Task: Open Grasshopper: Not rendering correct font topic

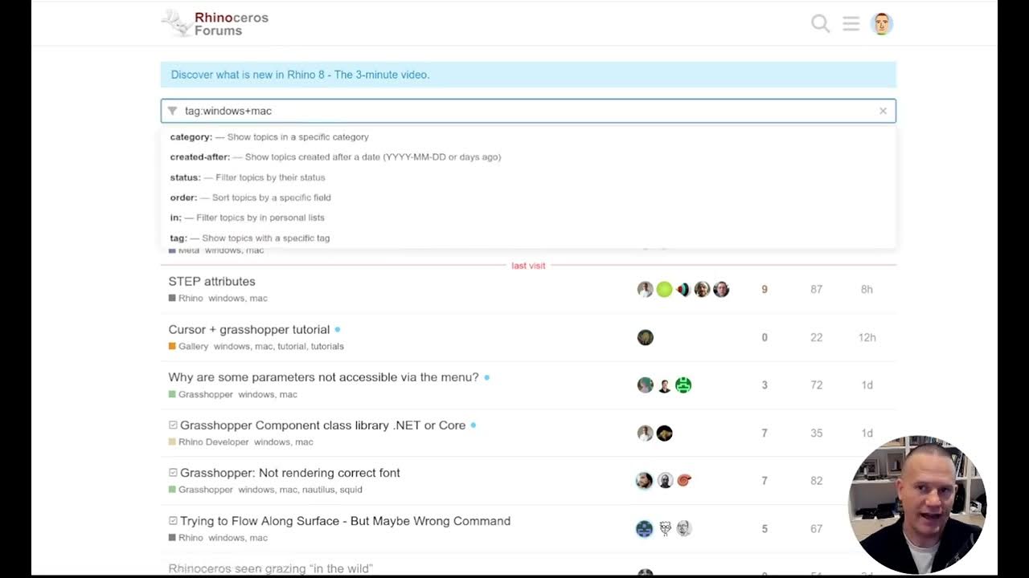Action: [290, 473]
